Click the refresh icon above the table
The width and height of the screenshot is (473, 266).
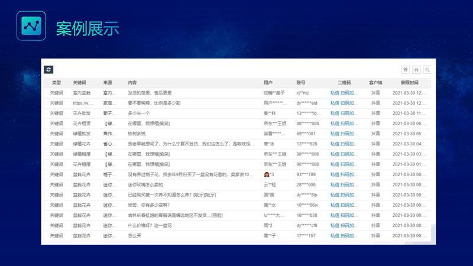[x=48, y=70]
